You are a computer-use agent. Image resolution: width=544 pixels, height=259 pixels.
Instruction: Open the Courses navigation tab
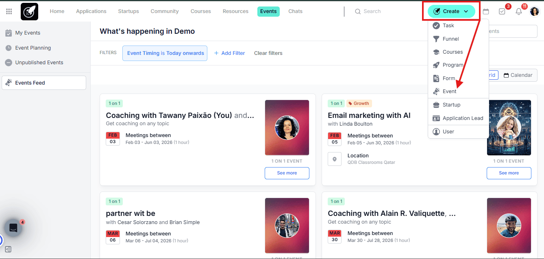[x=201, y=11]
